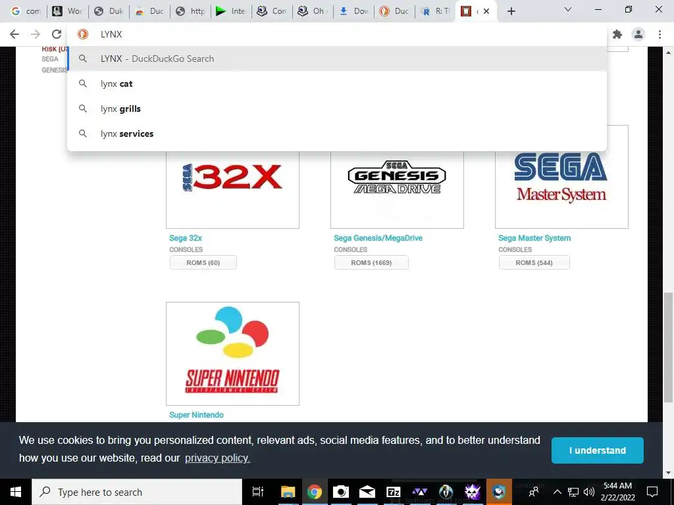Open the network status tray icon

573,492
